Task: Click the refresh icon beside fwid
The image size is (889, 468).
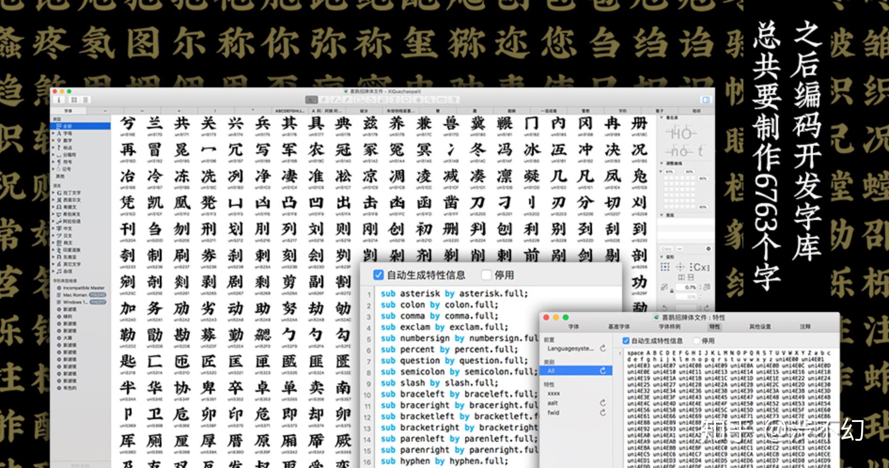Action: point(603,413)
